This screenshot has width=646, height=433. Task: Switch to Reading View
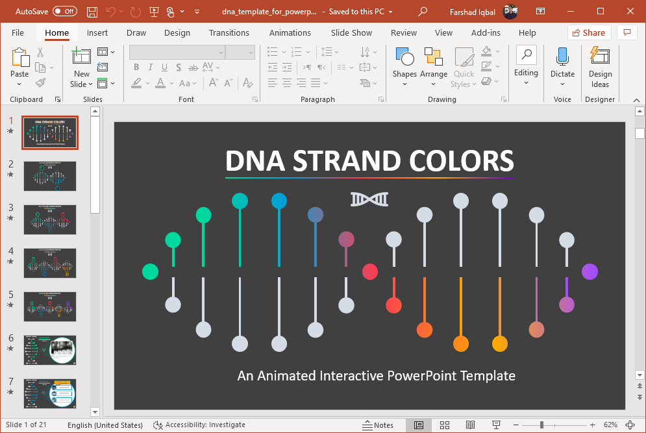pyautogui.click(x=470, y=425)
